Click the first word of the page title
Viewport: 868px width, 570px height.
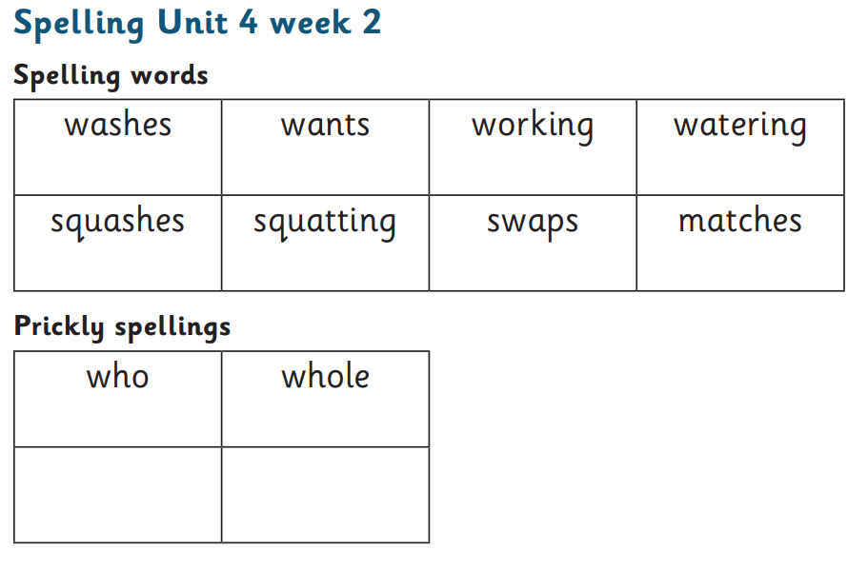coord(79,24)
